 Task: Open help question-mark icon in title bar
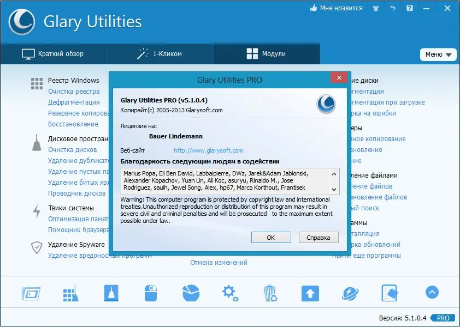pos(410,8)
